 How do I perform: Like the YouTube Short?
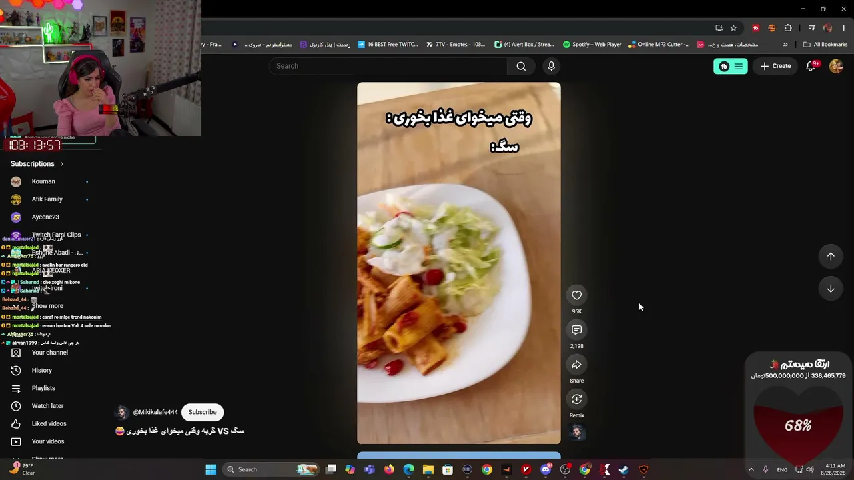tap(576, 295)
